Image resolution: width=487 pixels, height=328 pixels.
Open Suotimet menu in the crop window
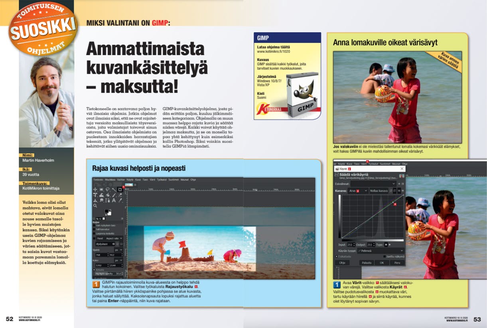pyautogui.click(x=174, y=180)
